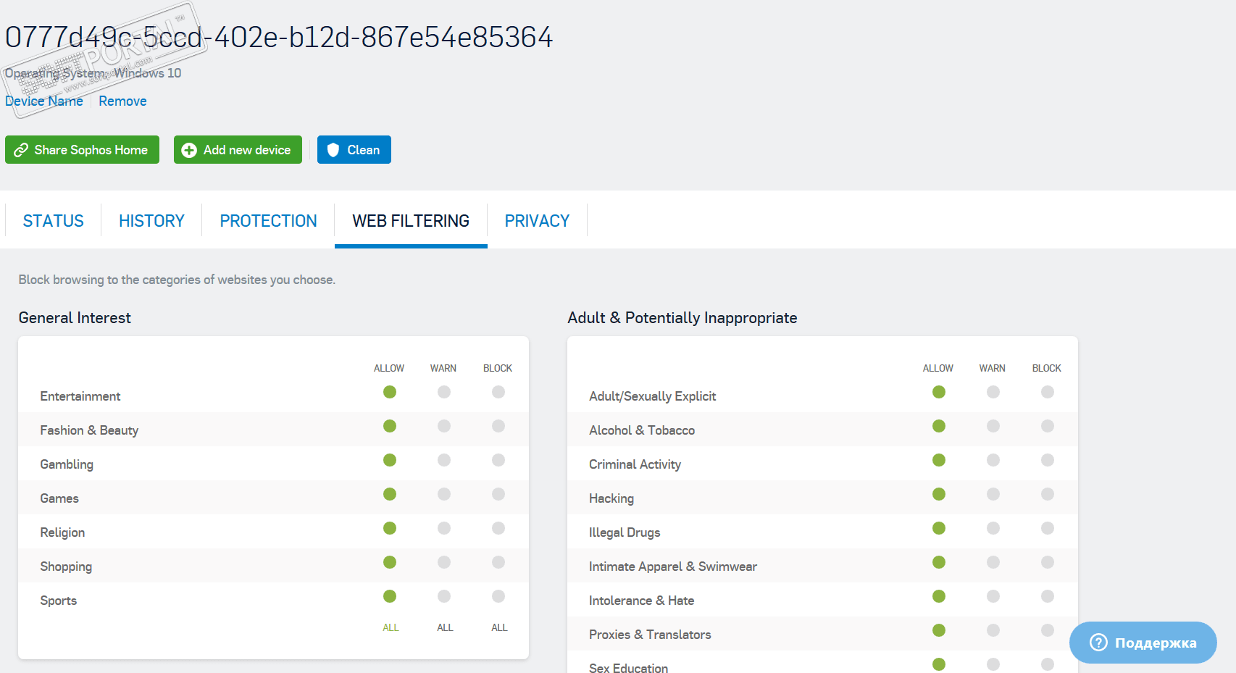Go to the Privacy tab
The width and height of the screenshot is (1236, 673).
(x=537, y=221)
